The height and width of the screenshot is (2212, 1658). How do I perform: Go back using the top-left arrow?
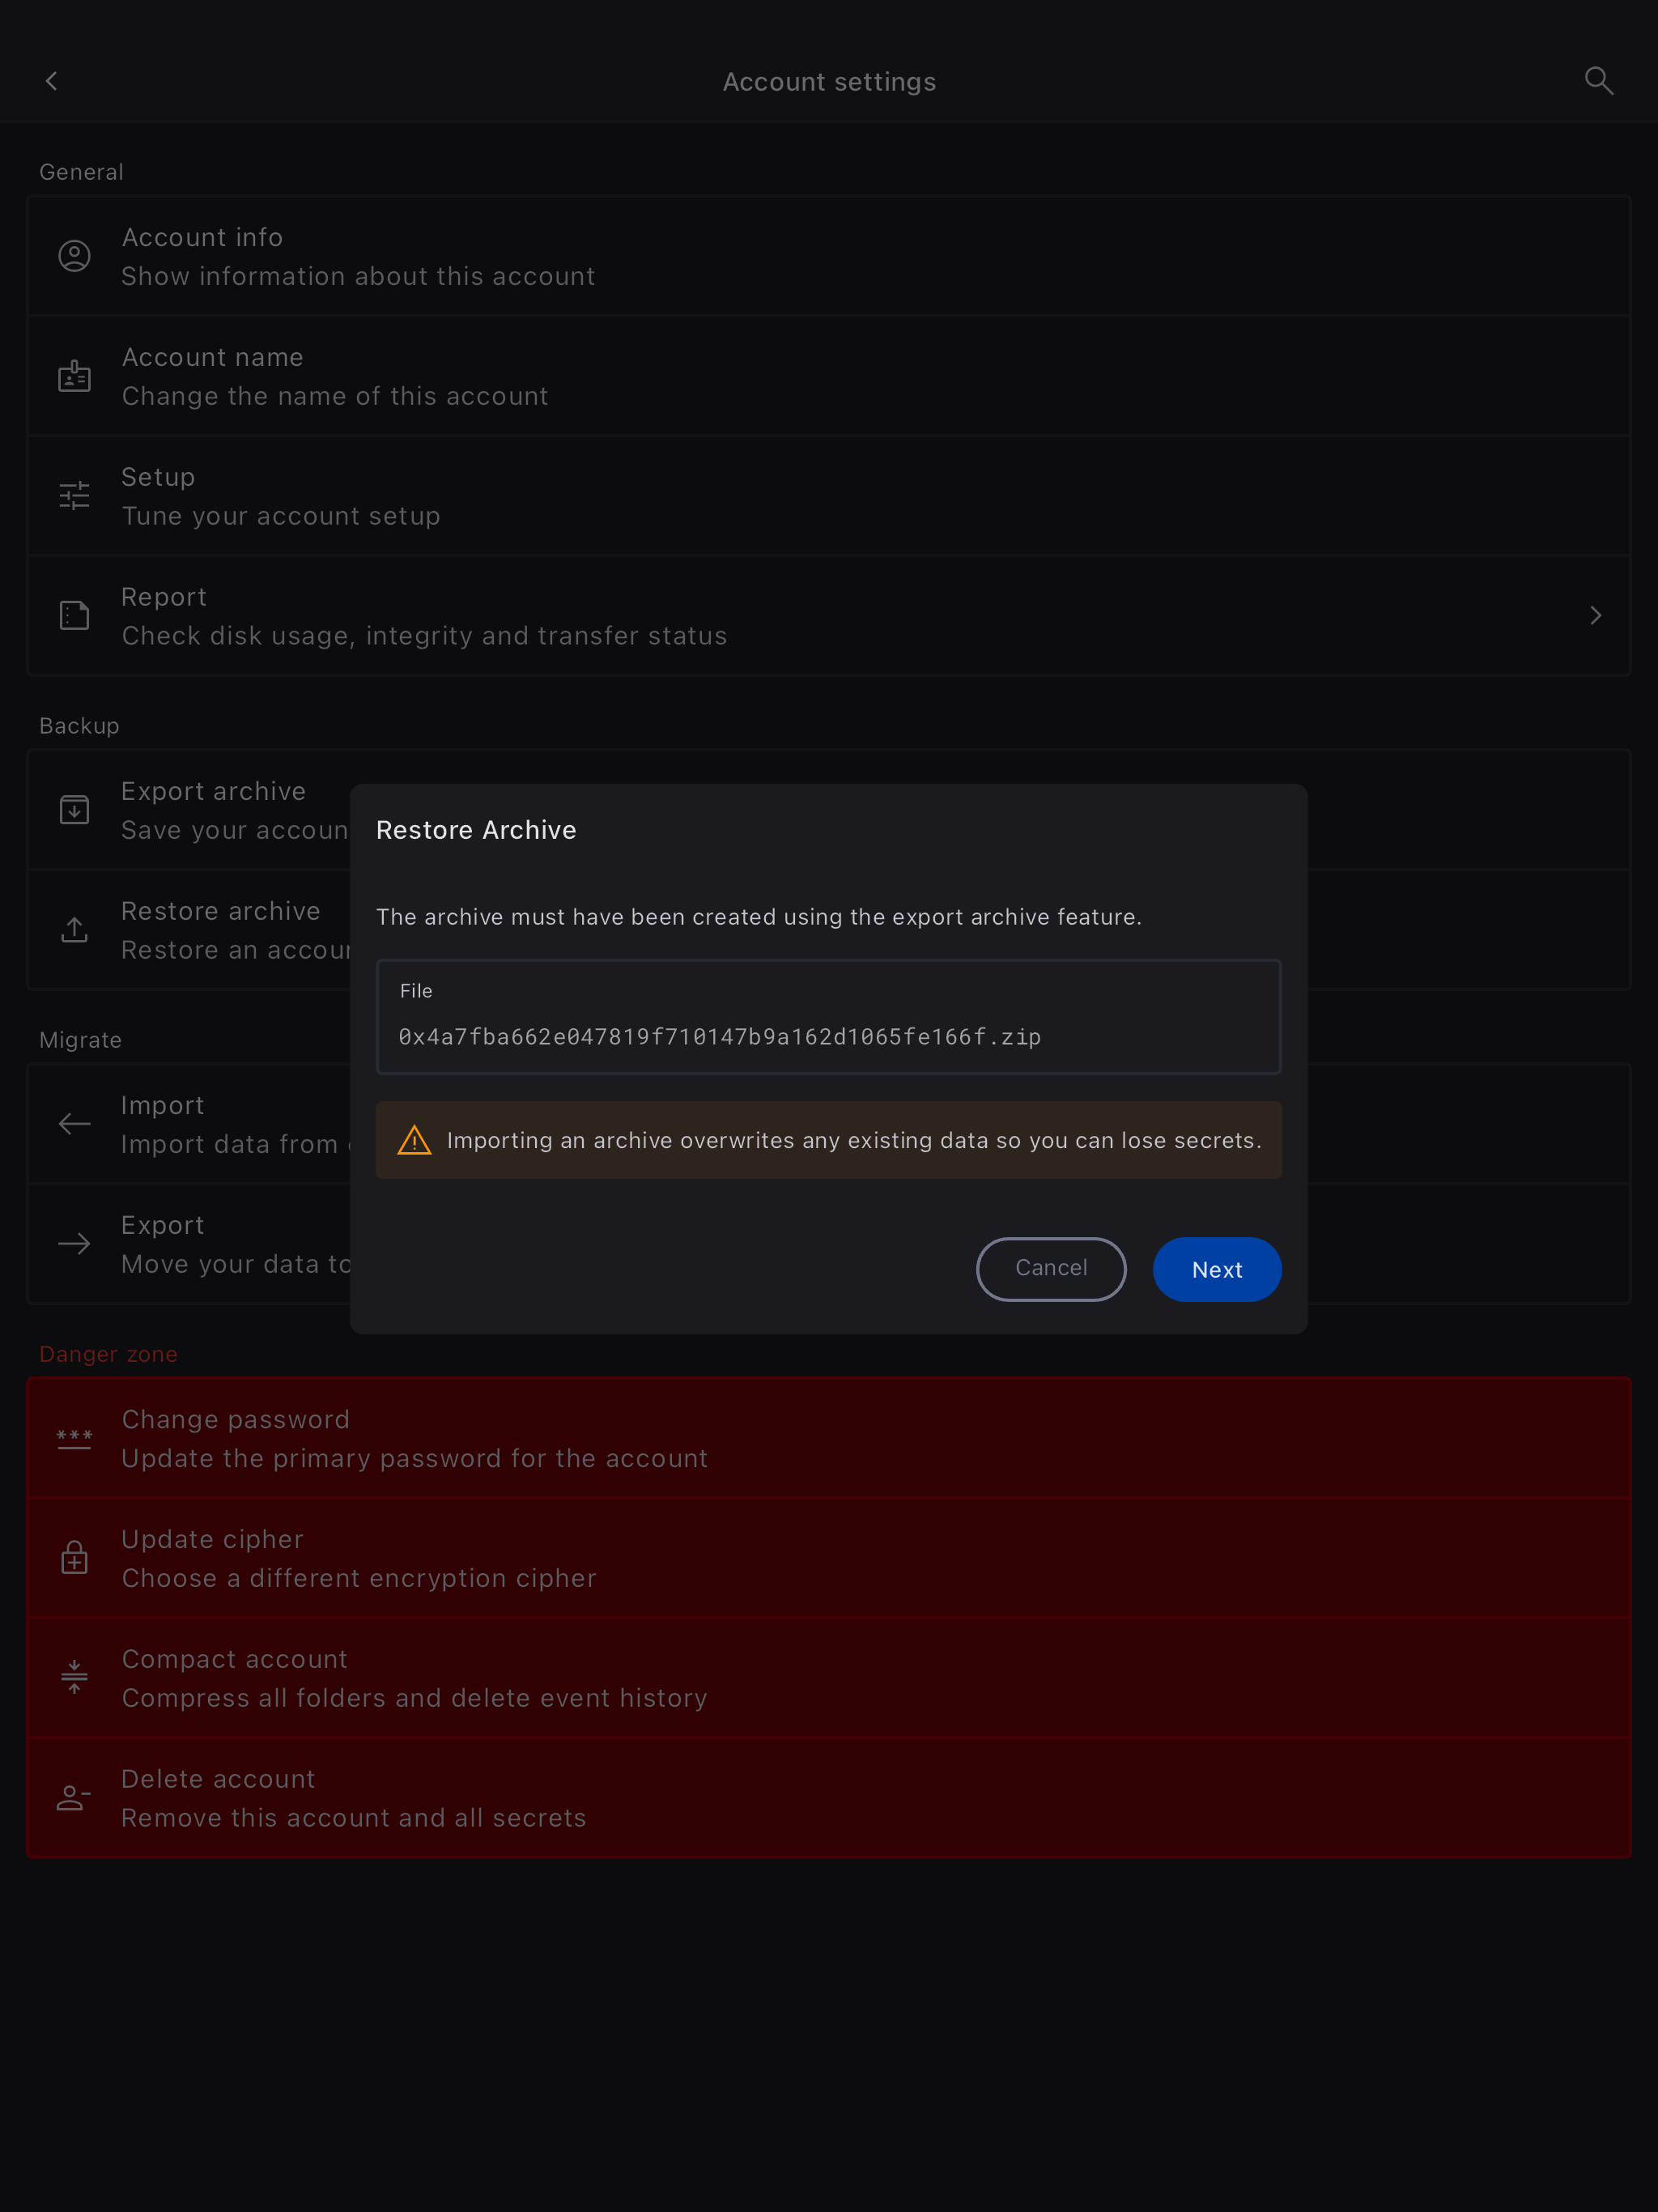click(x=51, y=81)
